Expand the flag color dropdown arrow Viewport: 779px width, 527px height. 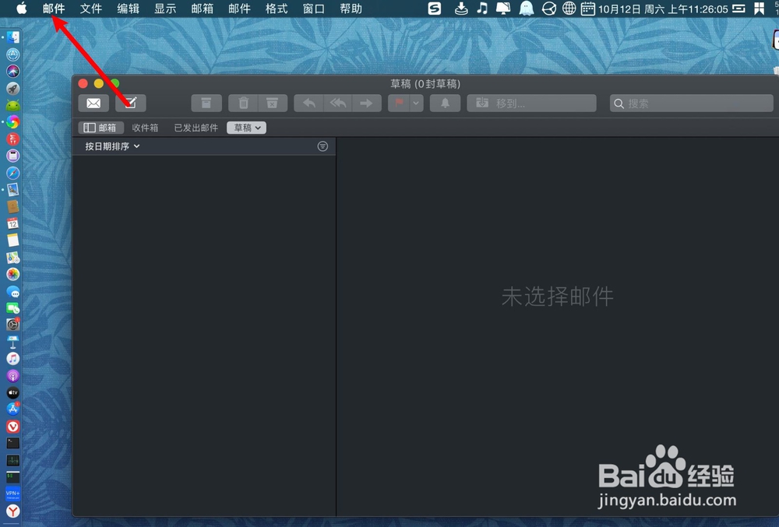coord(414,102)
